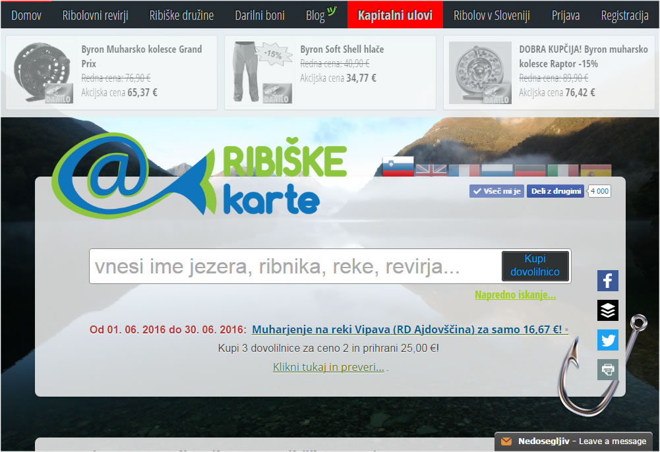The height and width of the screenshot is (452, 660).
Task: Switch language with the British flag
Action: pyautogui.click(x=431, y=170)
